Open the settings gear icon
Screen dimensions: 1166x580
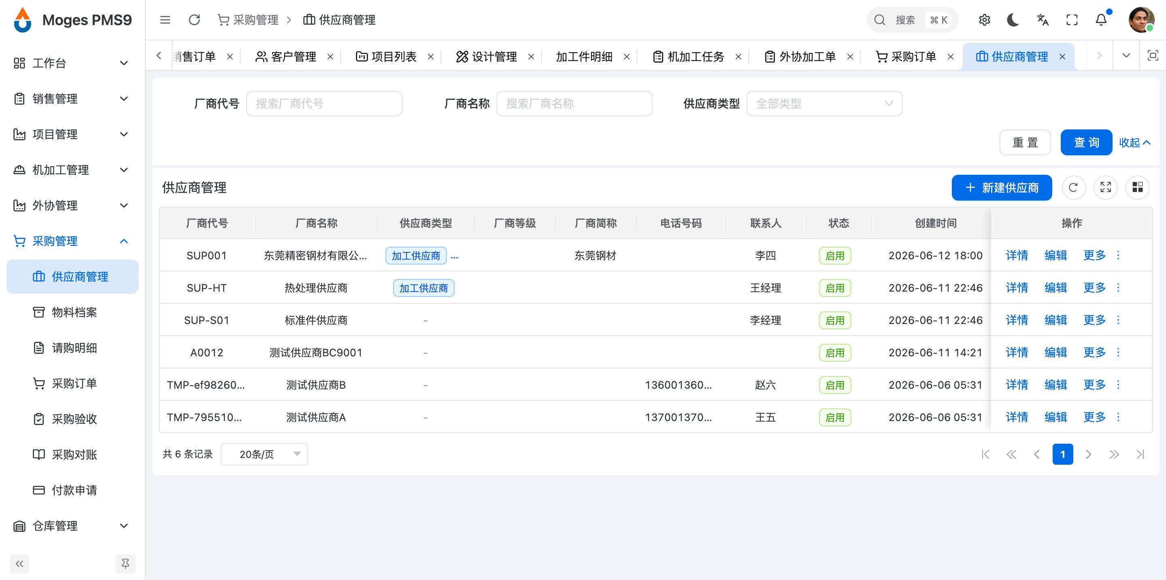[x=984, y=20]
